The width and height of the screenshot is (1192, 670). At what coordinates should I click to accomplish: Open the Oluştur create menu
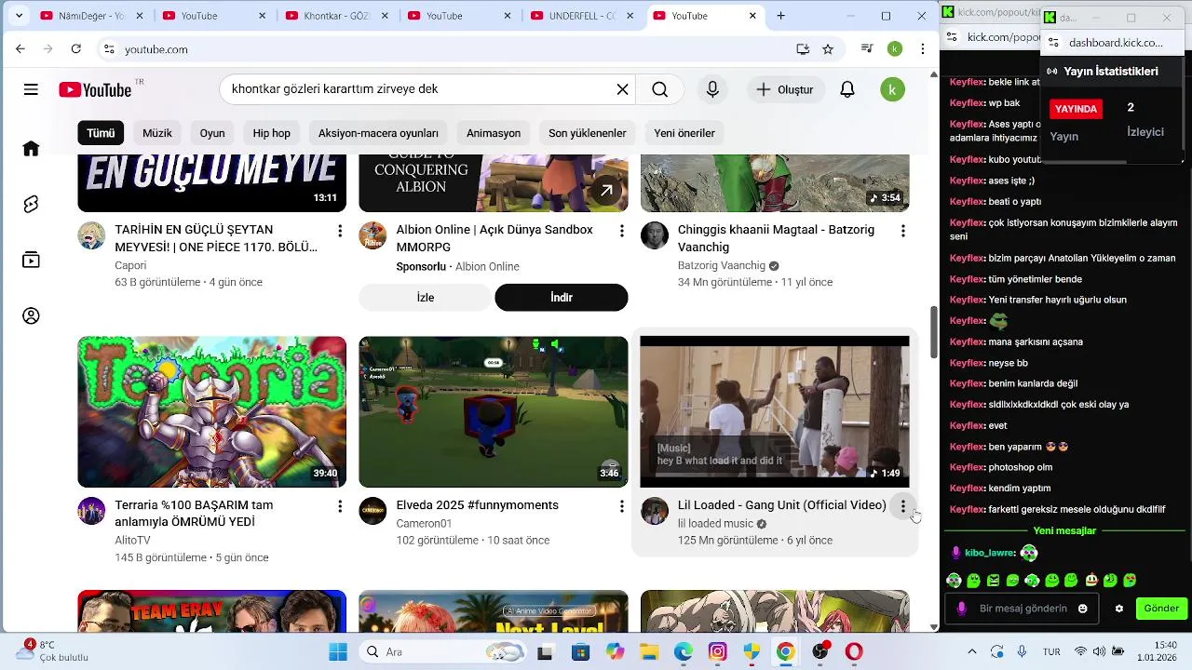click(x=784, y=89)
